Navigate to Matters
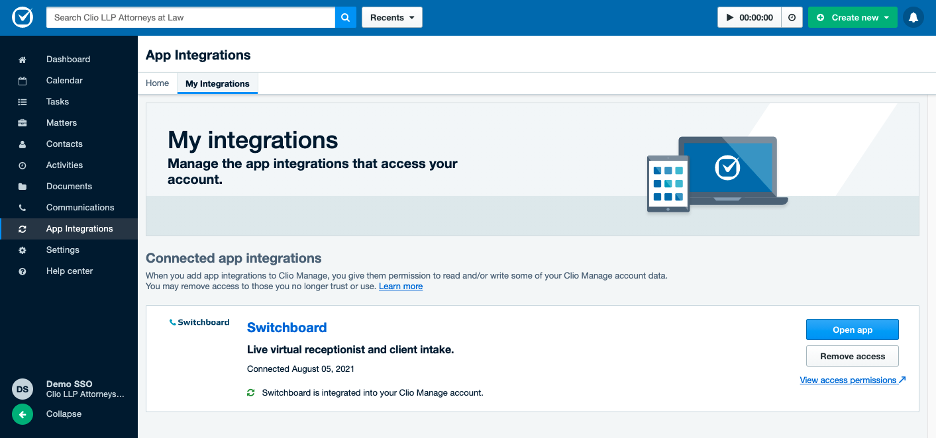Image resolution: width=936 pixels, height=438 pixels. click(69, 123)
